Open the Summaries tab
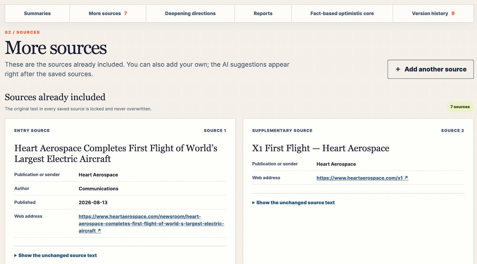 37,14
